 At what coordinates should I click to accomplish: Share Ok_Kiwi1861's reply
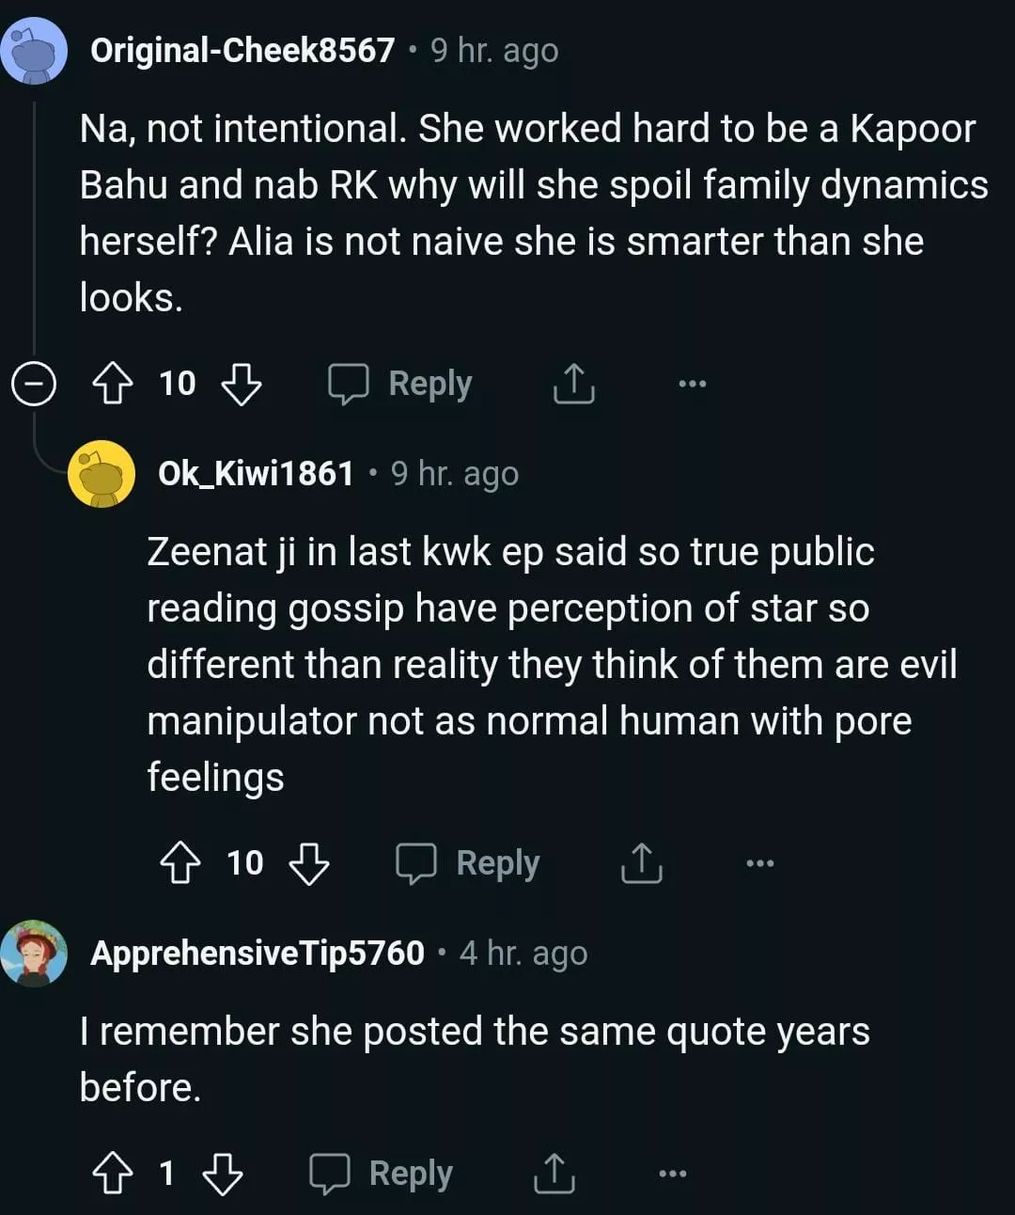[641, 863]
